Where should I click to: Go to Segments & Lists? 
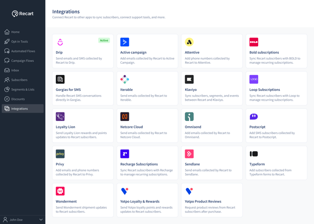point(22,90)
